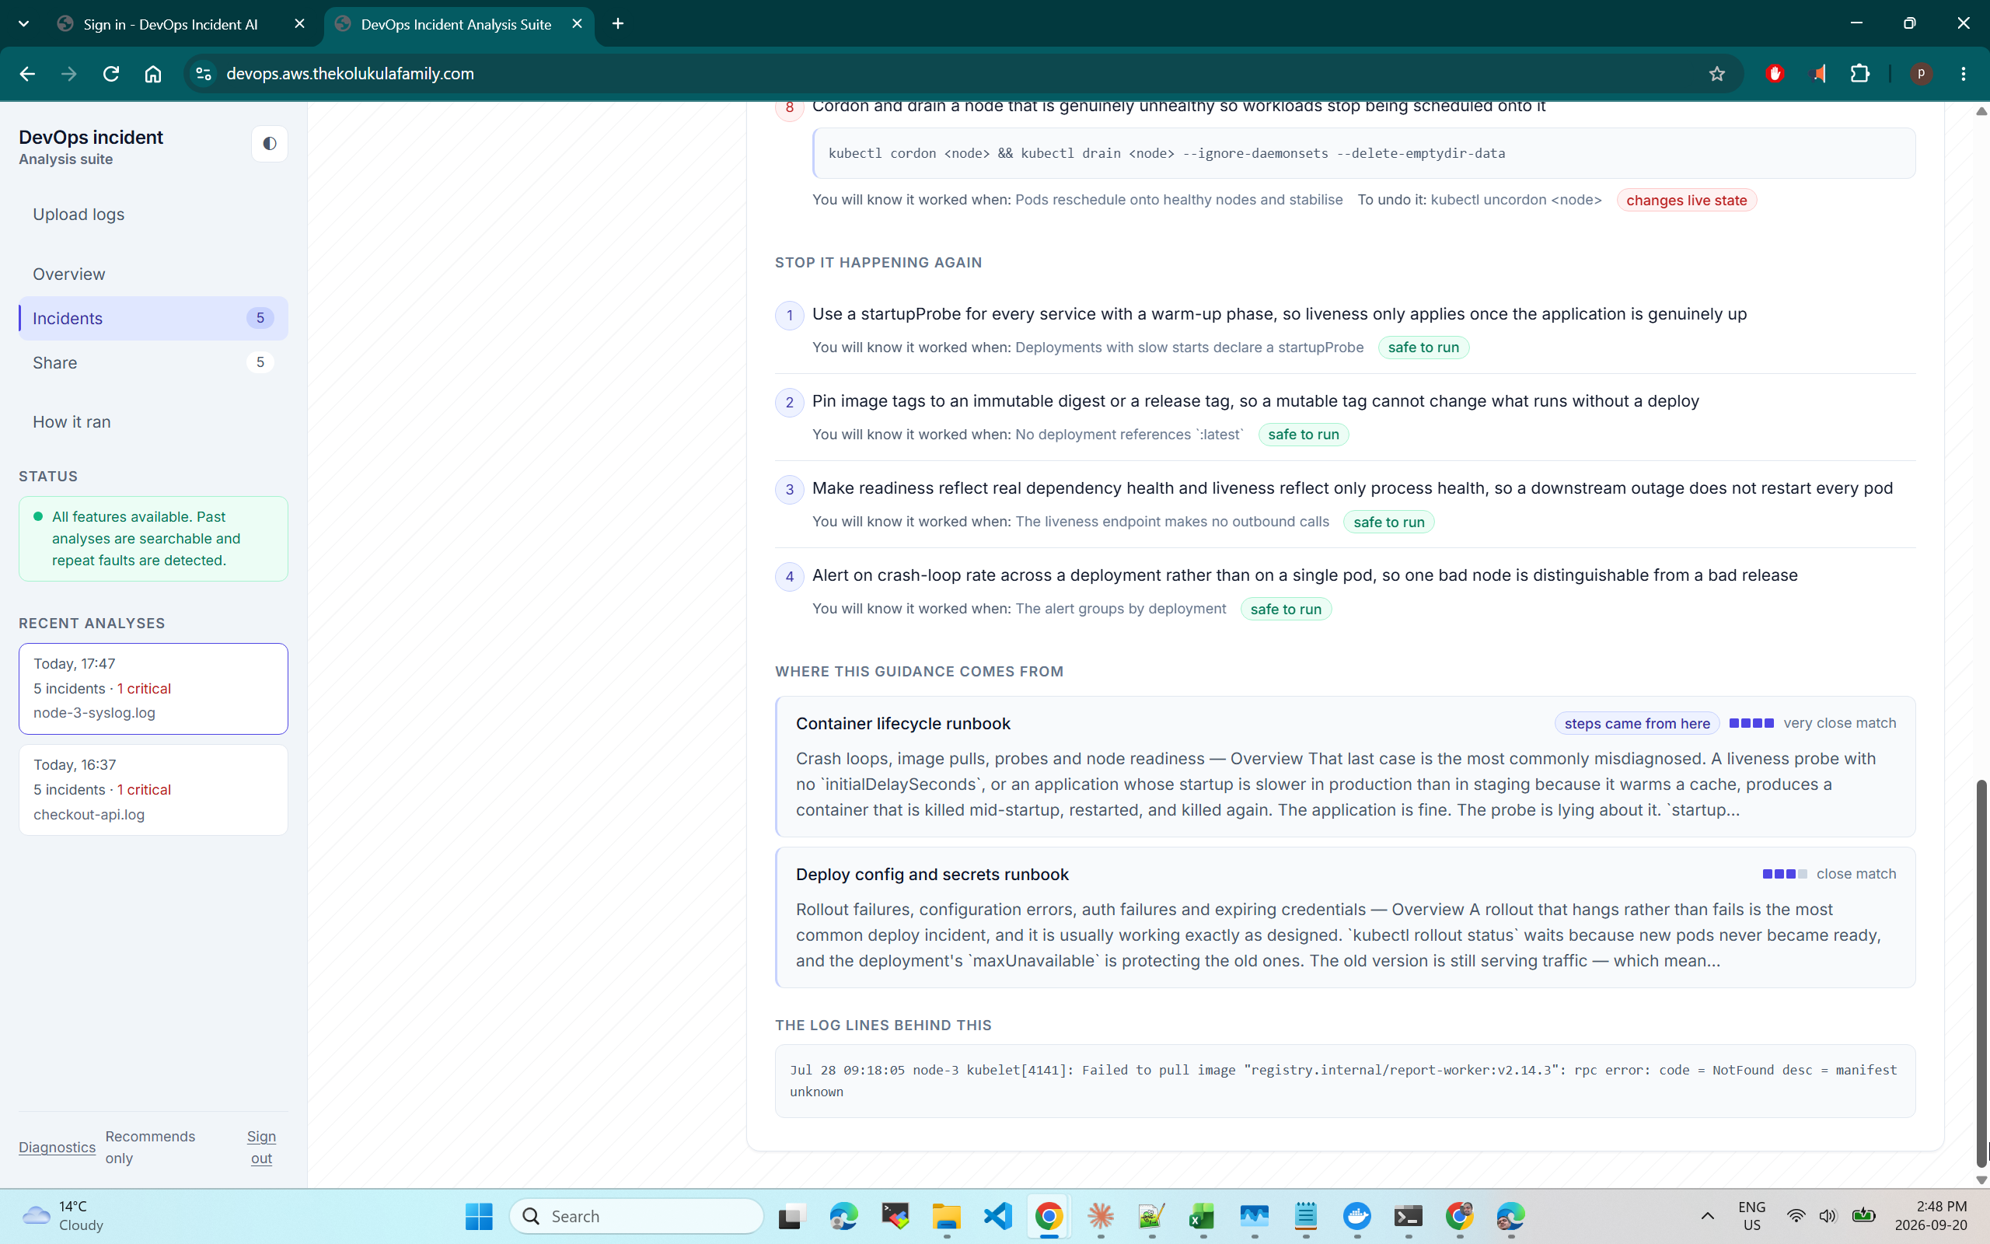Show hidden system tray icons

(1707, 1216)
